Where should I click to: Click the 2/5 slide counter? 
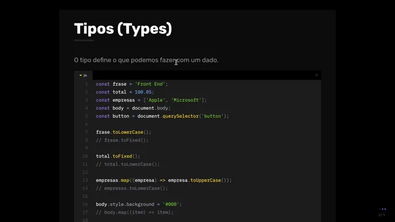click(381, 215)
